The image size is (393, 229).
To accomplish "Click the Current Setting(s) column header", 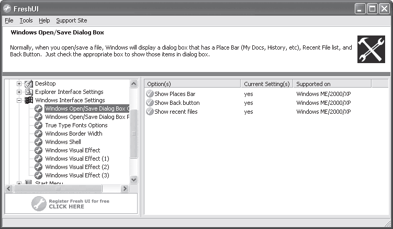I will click(267, 84).
